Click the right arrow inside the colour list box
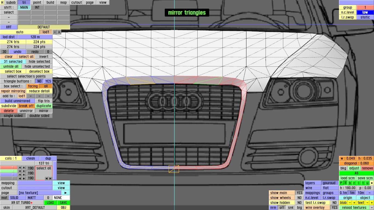Viewport: 374px width, 210px height. pos(50,178)
